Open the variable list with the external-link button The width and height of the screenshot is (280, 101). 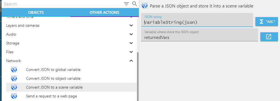pos(269,37)
